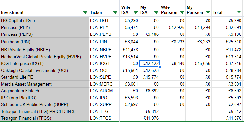Viewport: 244px width, 122px height.
Task: Select the £28,284 Total cell
Action: click(x=227, y=70)
